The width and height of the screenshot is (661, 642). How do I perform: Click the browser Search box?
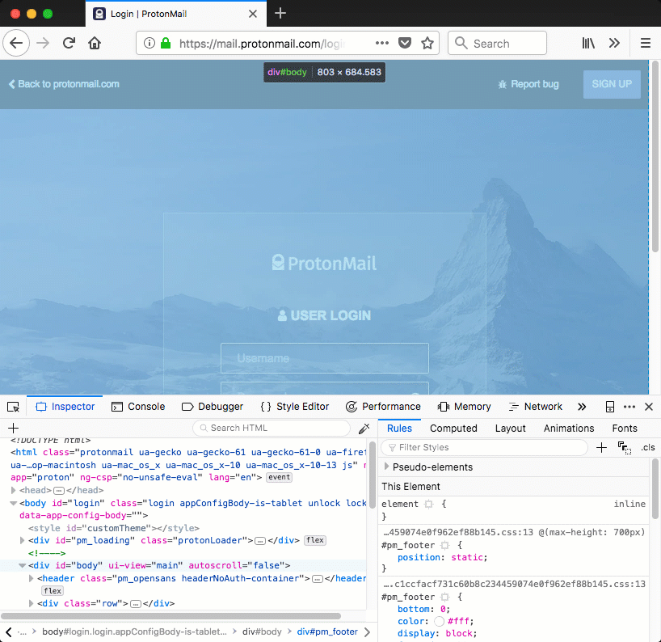[x=497, y=43]
